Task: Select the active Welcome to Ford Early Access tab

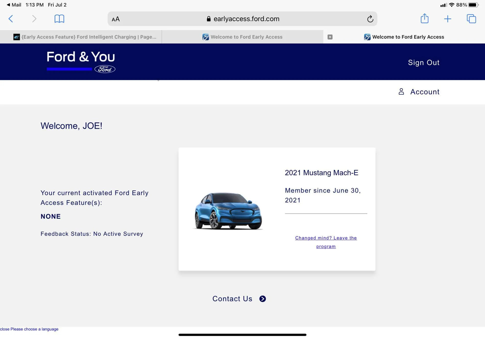Action: (x=404, y=37)
